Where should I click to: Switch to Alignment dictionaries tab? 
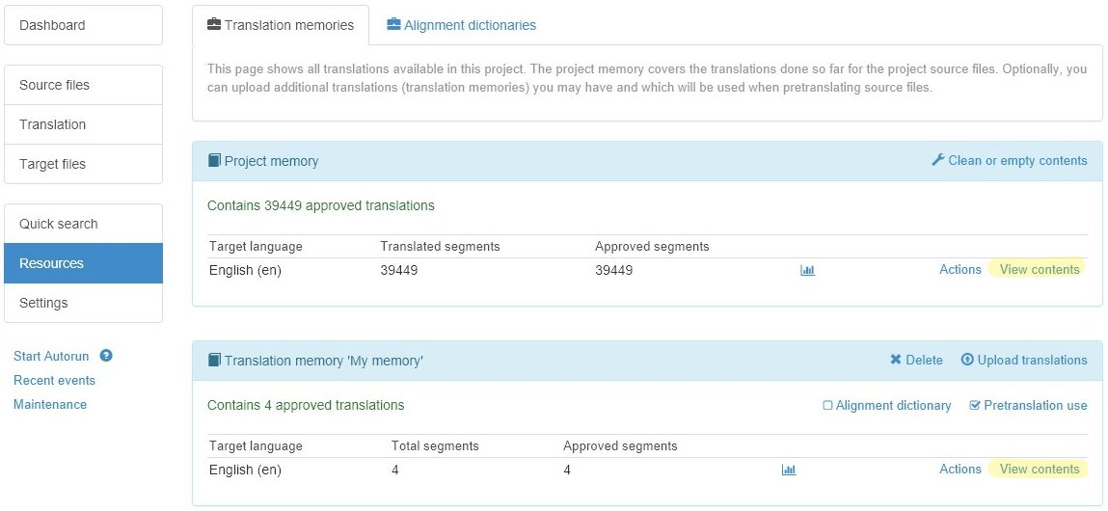469,25
